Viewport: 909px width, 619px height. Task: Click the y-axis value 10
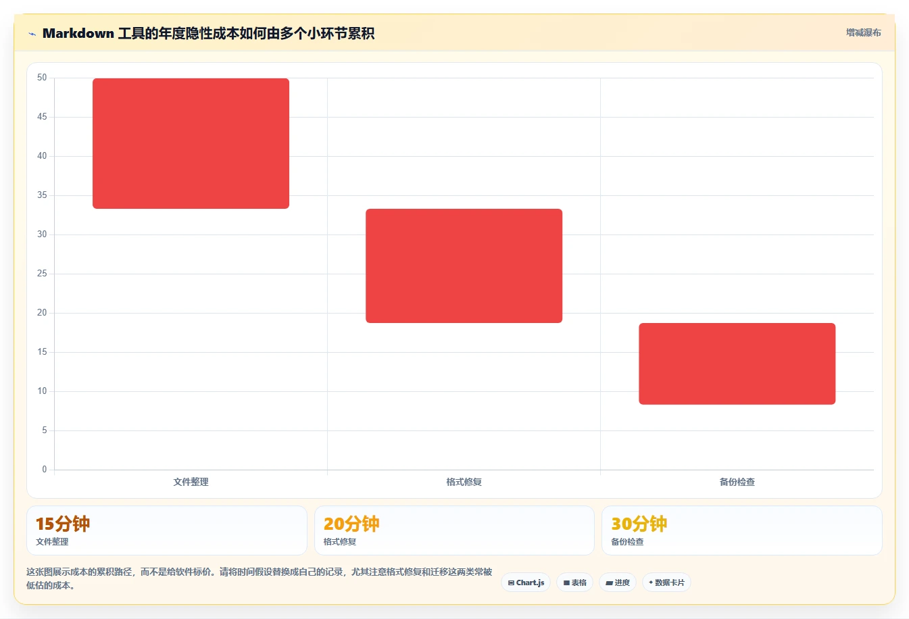click(42, 391)
